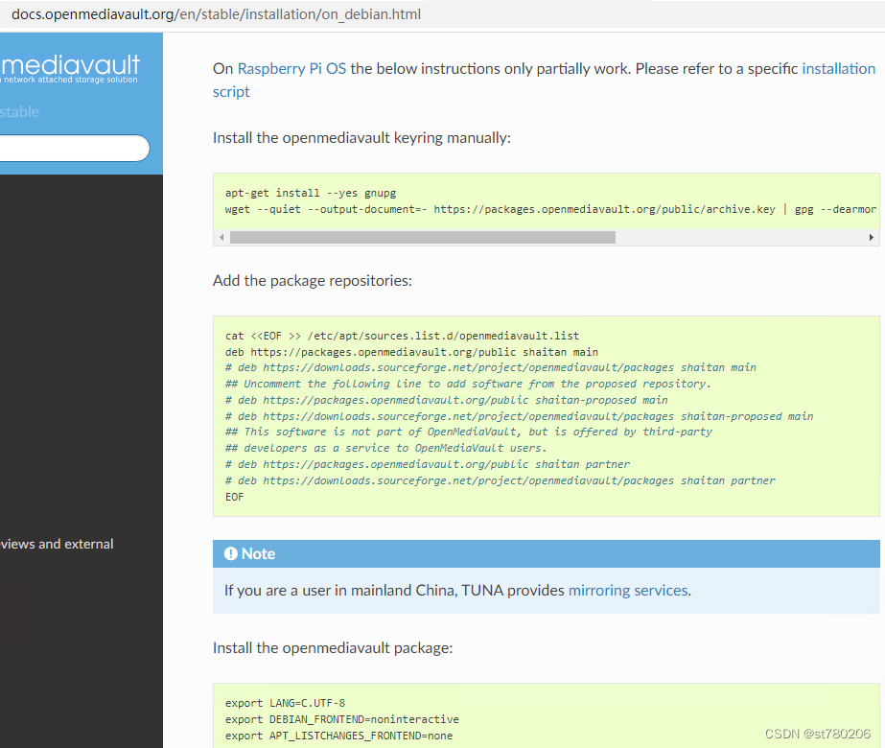The image size is (885, 748).
Task: Click the horizontal scrollbar thumb of keyring code block
Action: click(423, 238)
